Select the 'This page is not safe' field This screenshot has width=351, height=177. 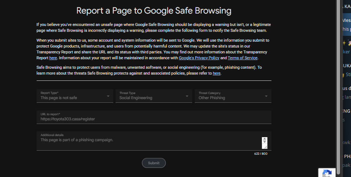click(75, 96)
